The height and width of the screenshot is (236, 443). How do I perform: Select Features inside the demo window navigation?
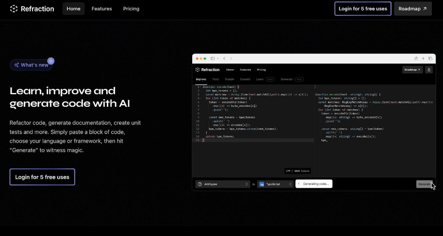click(245, 70)
